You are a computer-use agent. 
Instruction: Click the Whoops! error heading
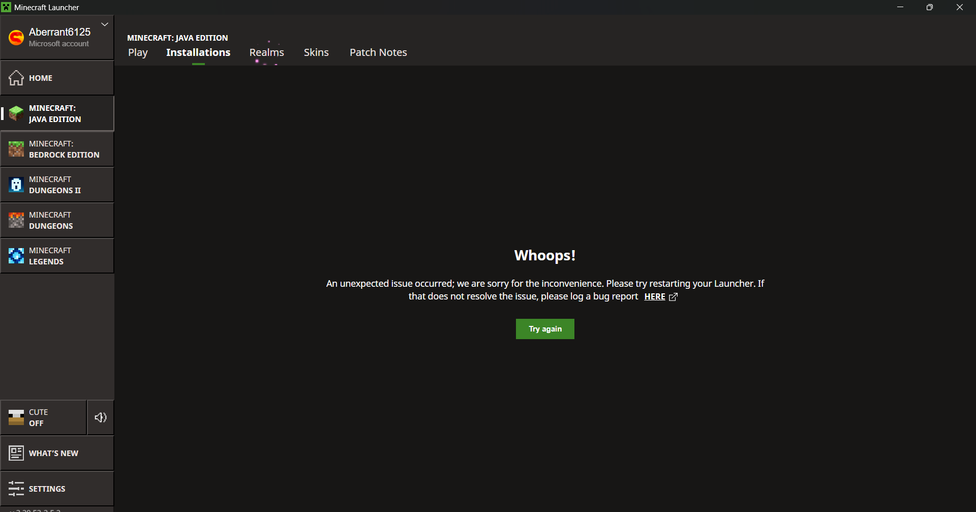tap(545, 255)
